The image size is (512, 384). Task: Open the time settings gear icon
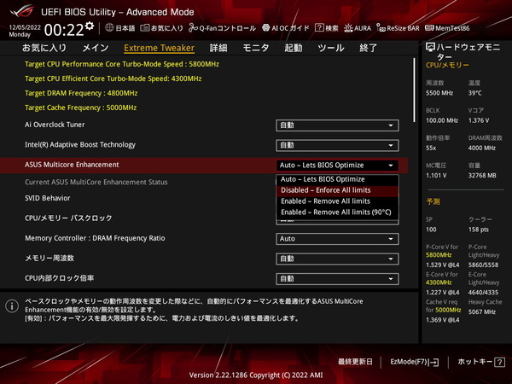[x=90, y=26]
